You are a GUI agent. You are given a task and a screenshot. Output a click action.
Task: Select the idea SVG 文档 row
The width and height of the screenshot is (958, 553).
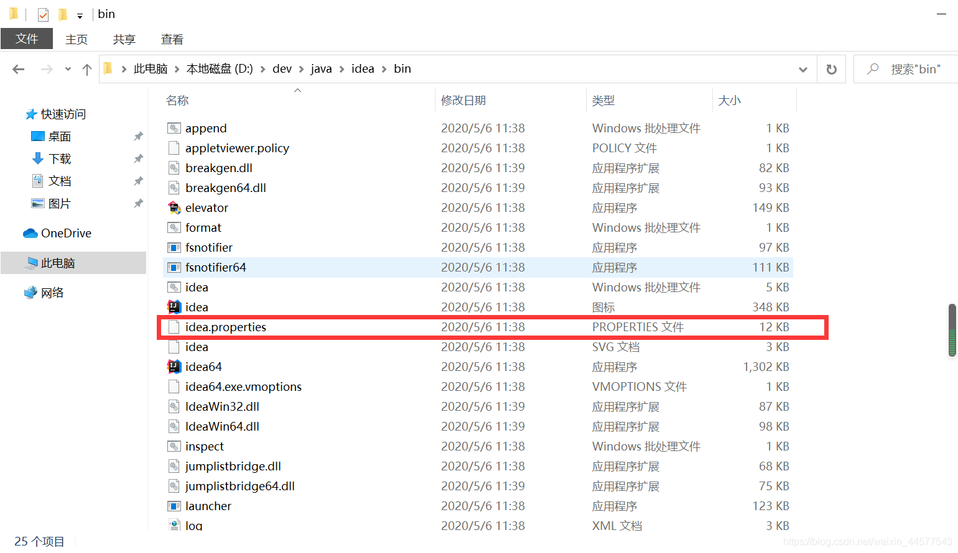(x=478, y=347)
